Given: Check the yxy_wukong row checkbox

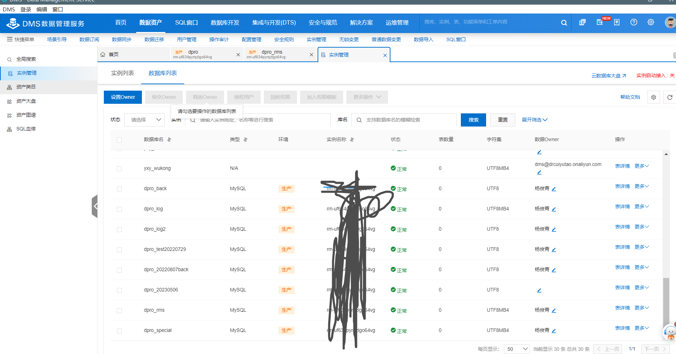Looking at the screenshot, I should pyautogui.click(x=119, y=169).
